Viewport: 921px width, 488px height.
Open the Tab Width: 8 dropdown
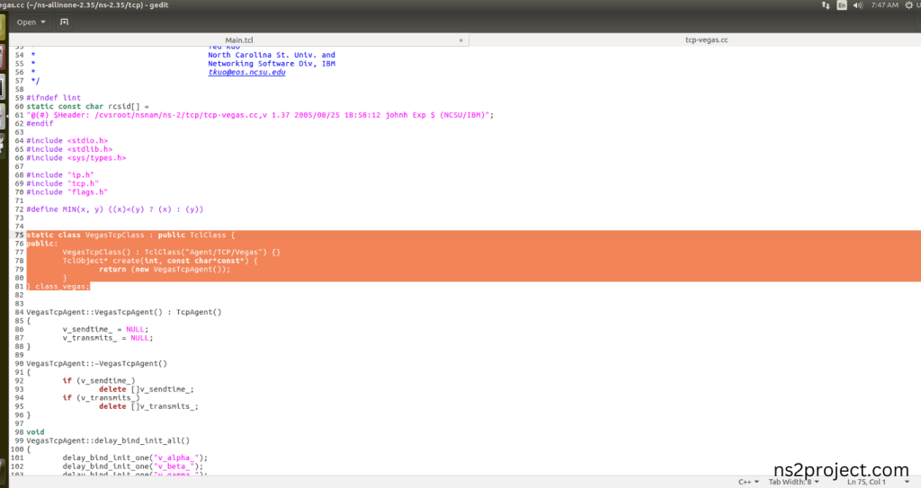pyautogui.click(x=793, y=482)
